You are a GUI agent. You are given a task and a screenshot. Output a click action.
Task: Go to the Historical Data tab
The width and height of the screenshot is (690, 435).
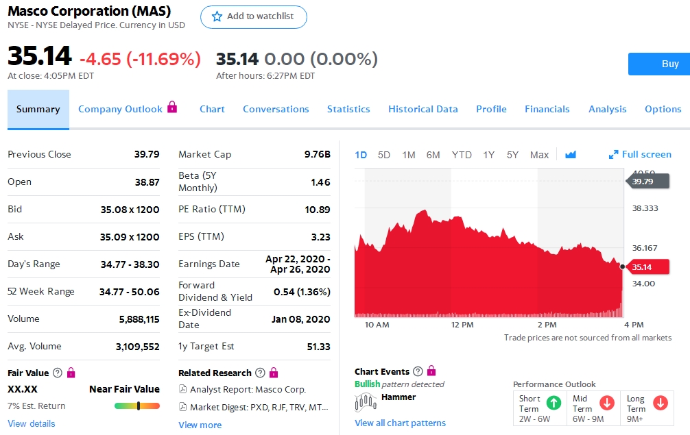pos(423,109)
